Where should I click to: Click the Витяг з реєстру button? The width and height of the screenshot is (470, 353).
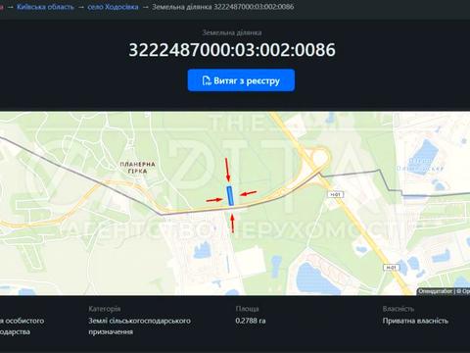[241, 80]
